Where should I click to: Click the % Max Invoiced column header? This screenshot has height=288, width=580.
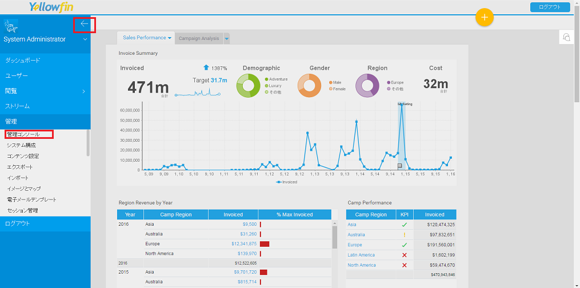coord(295,214)
